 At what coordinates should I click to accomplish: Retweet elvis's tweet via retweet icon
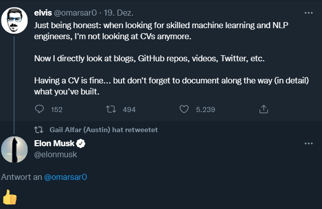pos(112,109)
